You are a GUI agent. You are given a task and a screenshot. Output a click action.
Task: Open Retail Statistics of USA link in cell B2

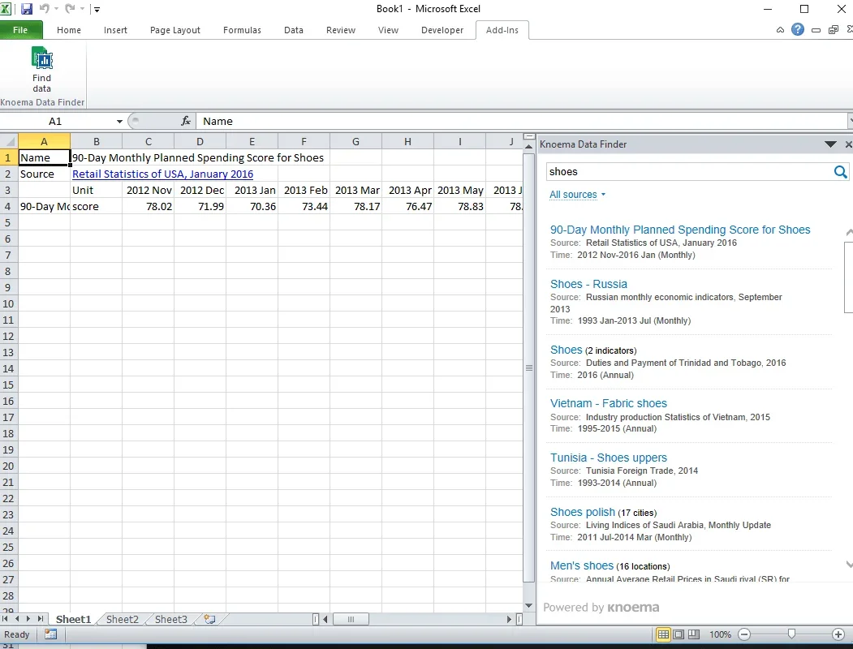(162, 174)
